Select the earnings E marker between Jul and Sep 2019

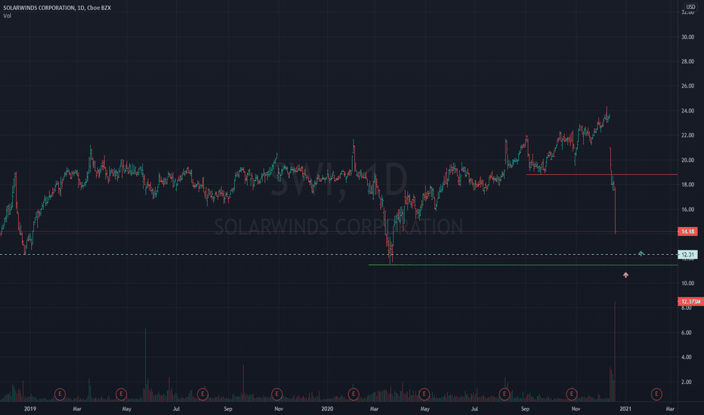[202, 395]
